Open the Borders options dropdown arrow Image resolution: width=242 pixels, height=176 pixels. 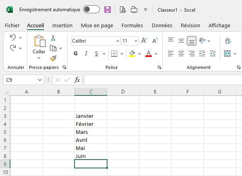click(122, 54)
